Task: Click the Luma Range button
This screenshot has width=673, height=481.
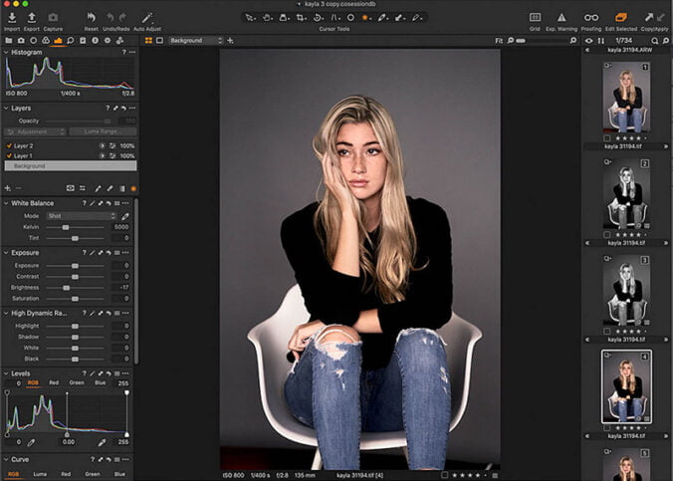Action: coord(103,131)
